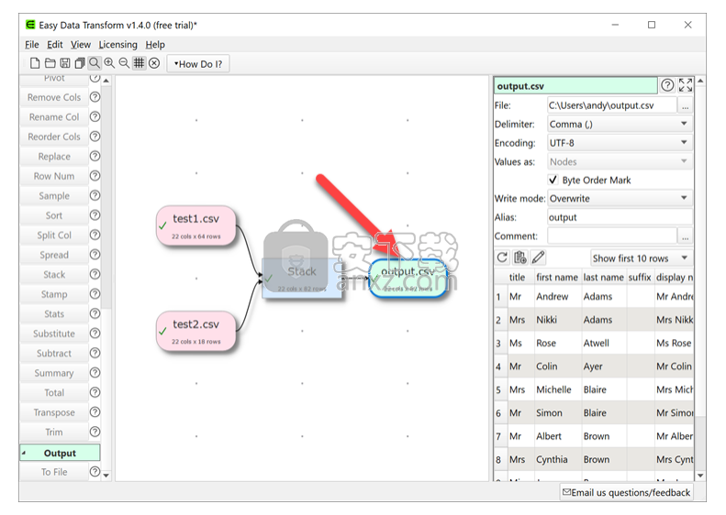Open the How Do I? dropdown
This screenshot has width=726, height=515.
click(198, 64)
